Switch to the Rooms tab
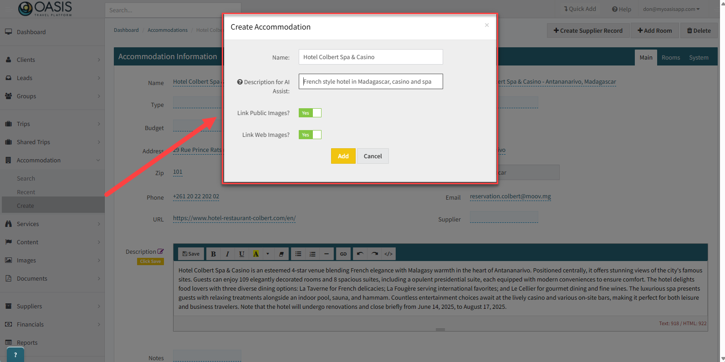This screenshot has height=362, width=725. (x=671, y=57)
